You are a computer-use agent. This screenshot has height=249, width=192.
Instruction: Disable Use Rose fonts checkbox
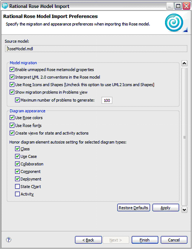12,125
